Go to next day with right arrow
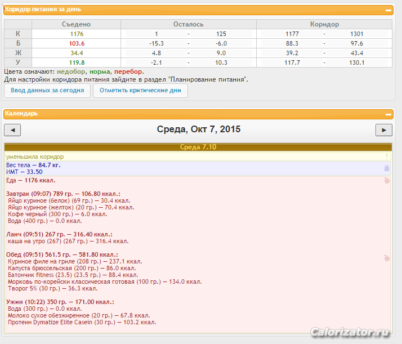 click(x=383, y=130)
